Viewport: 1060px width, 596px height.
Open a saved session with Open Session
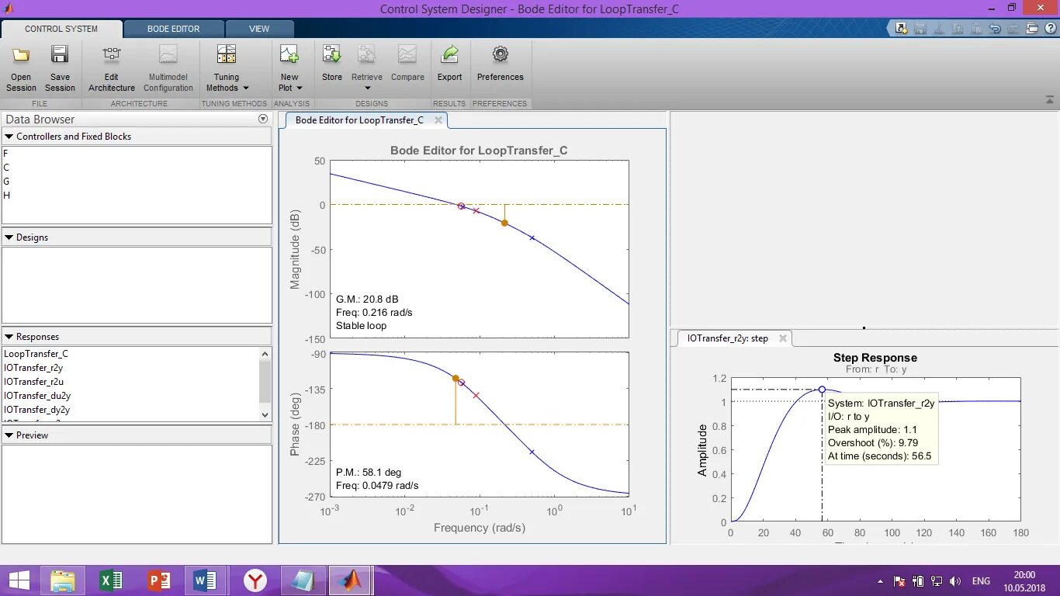point(21,68)
